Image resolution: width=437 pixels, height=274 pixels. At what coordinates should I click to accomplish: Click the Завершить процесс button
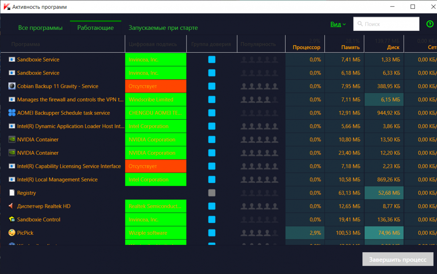coord(397,260)
